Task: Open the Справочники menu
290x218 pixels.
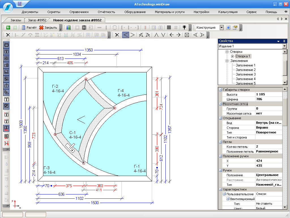Action: tap(79, 12)
